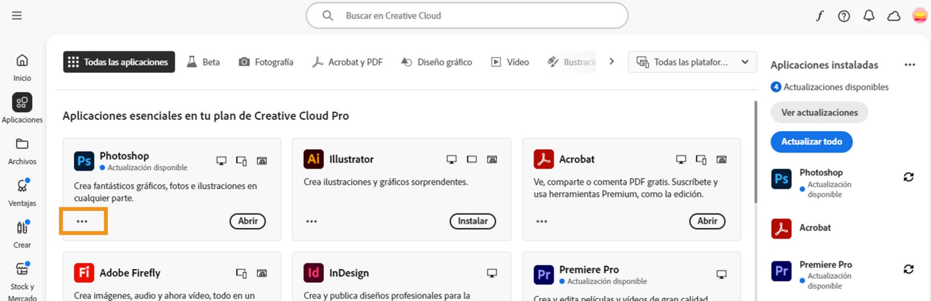Image resolution: width=931 pixels, height=301 pixels.
Task: Click the Adobe Firefly Fi icon
Action: coord(84,272)
